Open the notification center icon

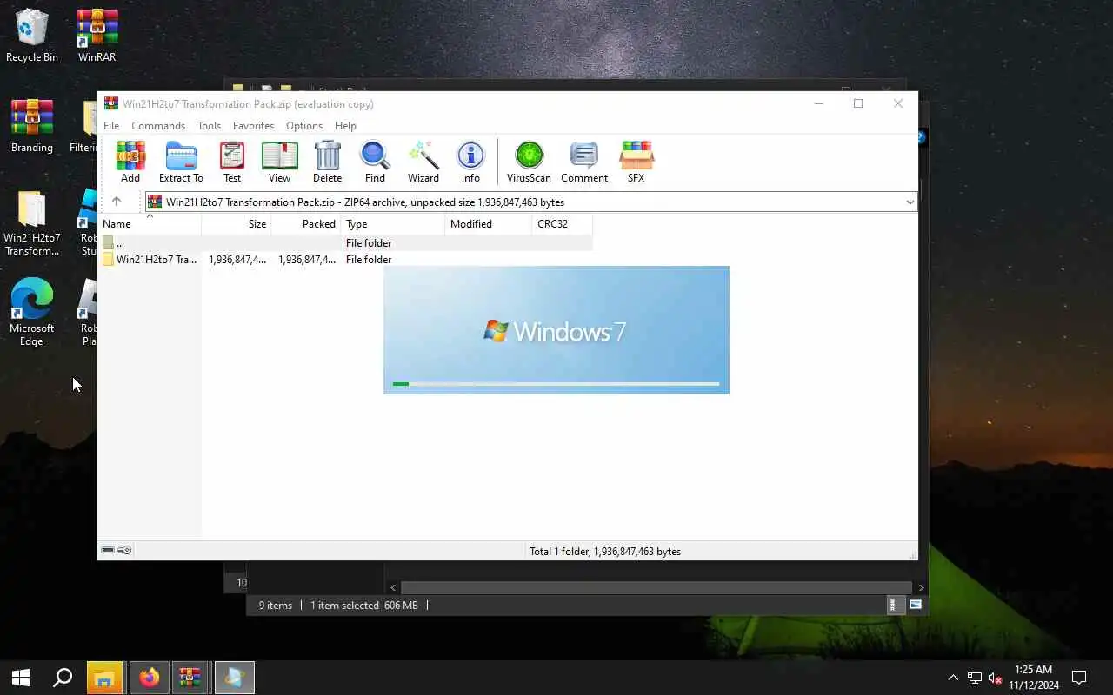pos(1079,678)
